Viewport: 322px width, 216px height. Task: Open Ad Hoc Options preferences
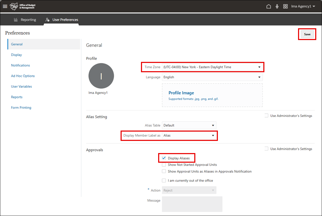[23, 76]
